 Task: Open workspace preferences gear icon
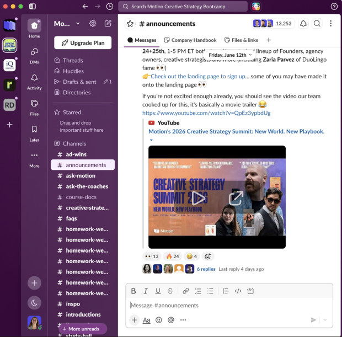pos(93,23)
